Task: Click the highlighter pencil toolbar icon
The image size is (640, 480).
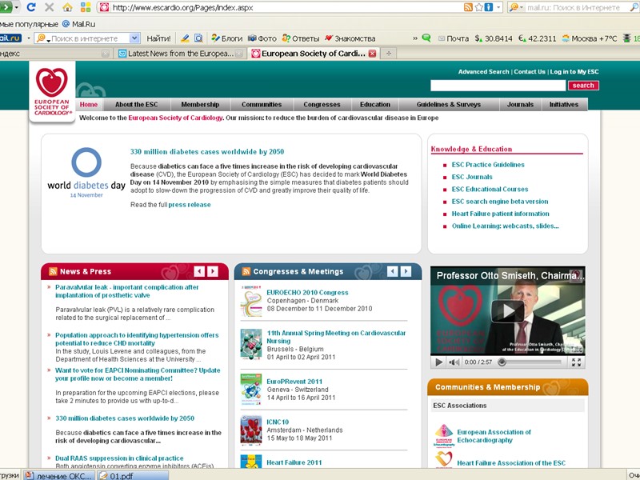Action: tap(185, 38)
